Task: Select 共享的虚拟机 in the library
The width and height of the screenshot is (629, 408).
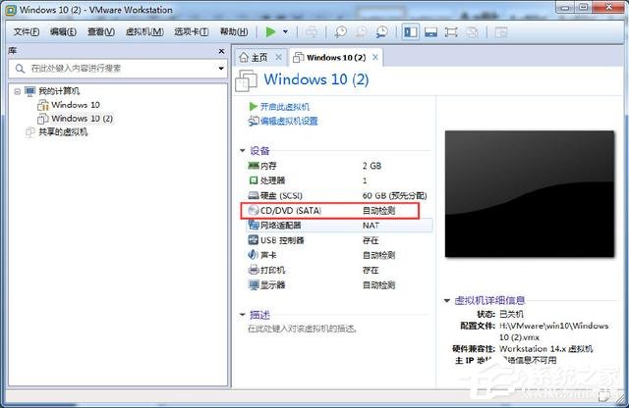Action: (62, 132)
